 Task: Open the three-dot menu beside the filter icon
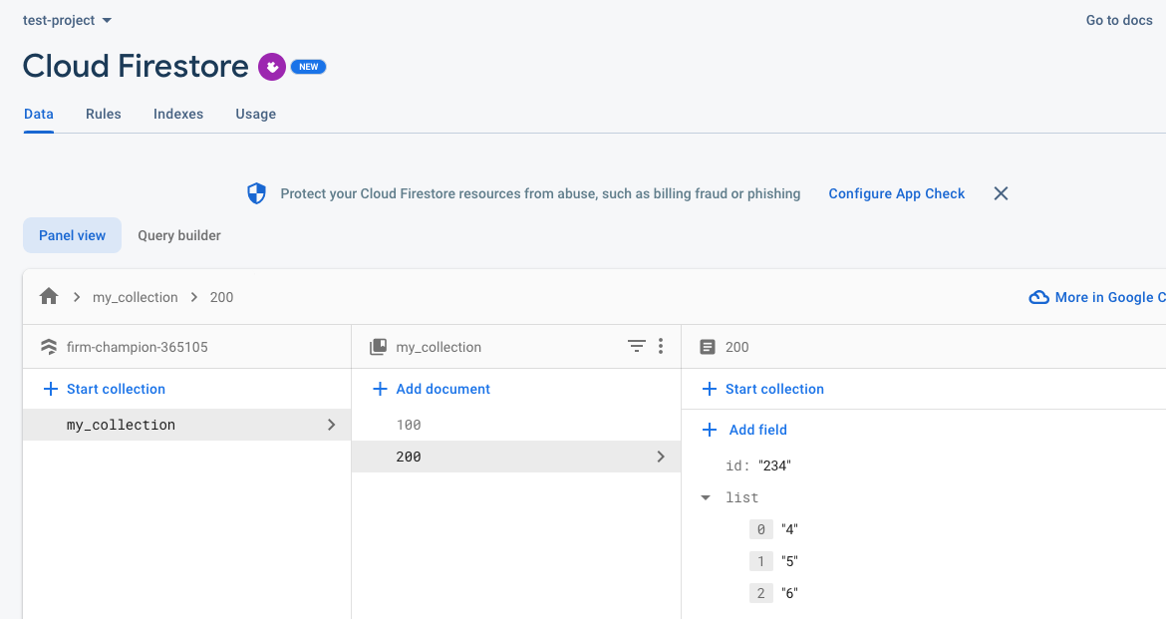(x=661, y=346)
